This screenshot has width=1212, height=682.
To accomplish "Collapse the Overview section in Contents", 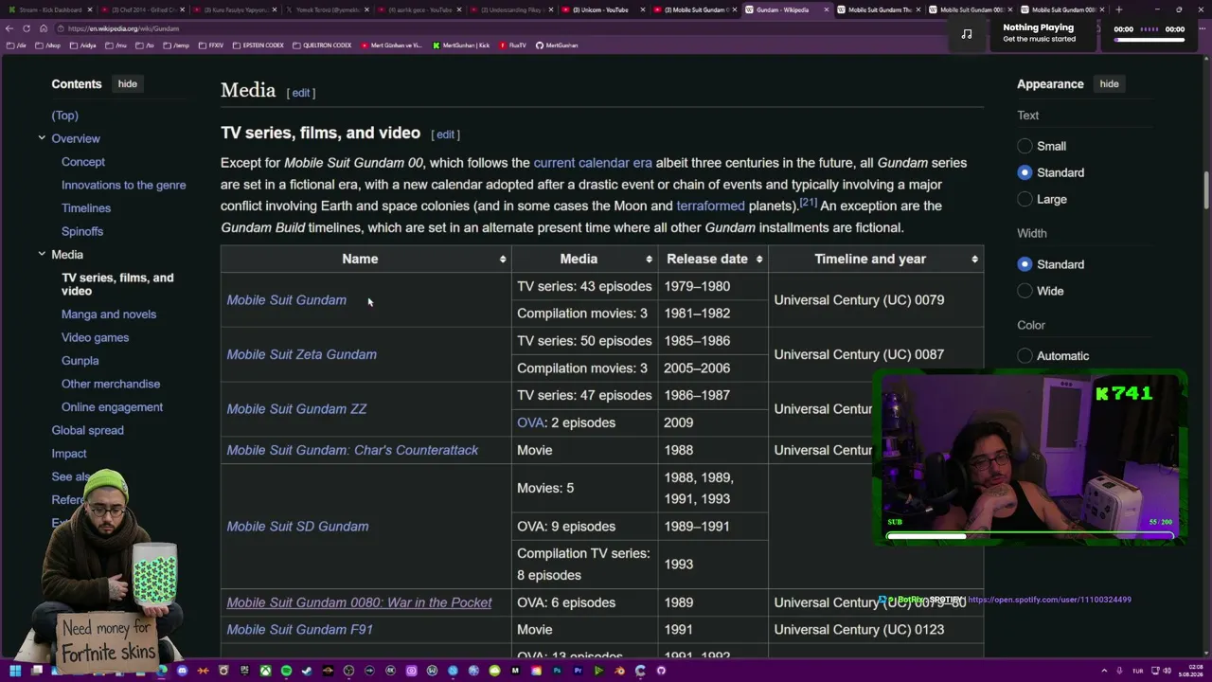I will tap(42, 138).
